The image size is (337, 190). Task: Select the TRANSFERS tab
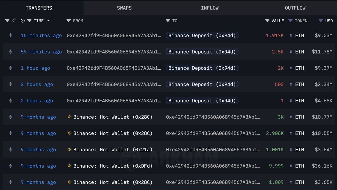click(x=39, y=8)
